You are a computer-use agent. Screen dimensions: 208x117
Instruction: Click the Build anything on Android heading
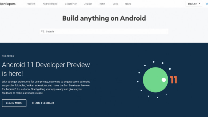pyautogui.click(x=104, y=18)
